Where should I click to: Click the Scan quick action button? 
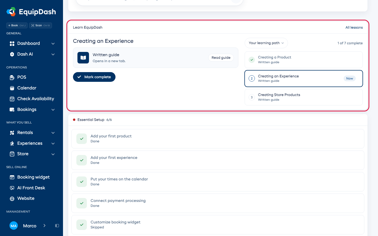pos(40,25)
